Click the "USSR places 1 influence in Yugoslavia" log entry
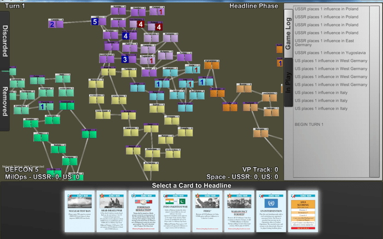 click(331, 52)
